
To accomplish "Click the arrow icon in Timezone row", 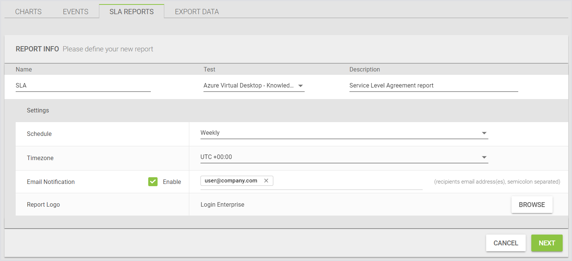I will point(484,157).
